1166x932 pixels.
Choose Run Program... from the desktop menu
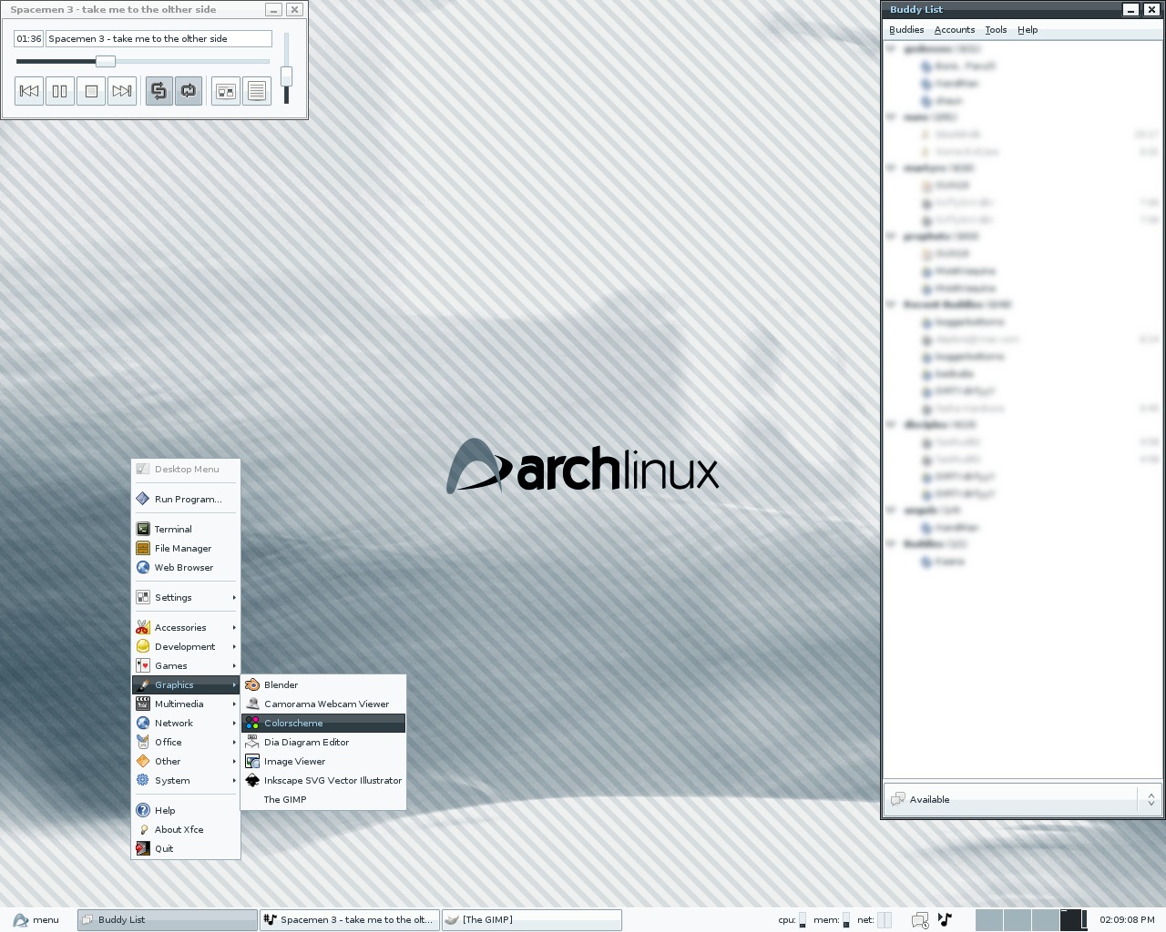pos(186,499)
